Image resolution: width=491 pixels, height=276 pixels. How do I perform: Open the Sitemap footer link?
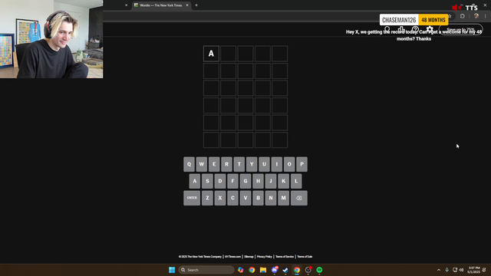coord(249,257)
